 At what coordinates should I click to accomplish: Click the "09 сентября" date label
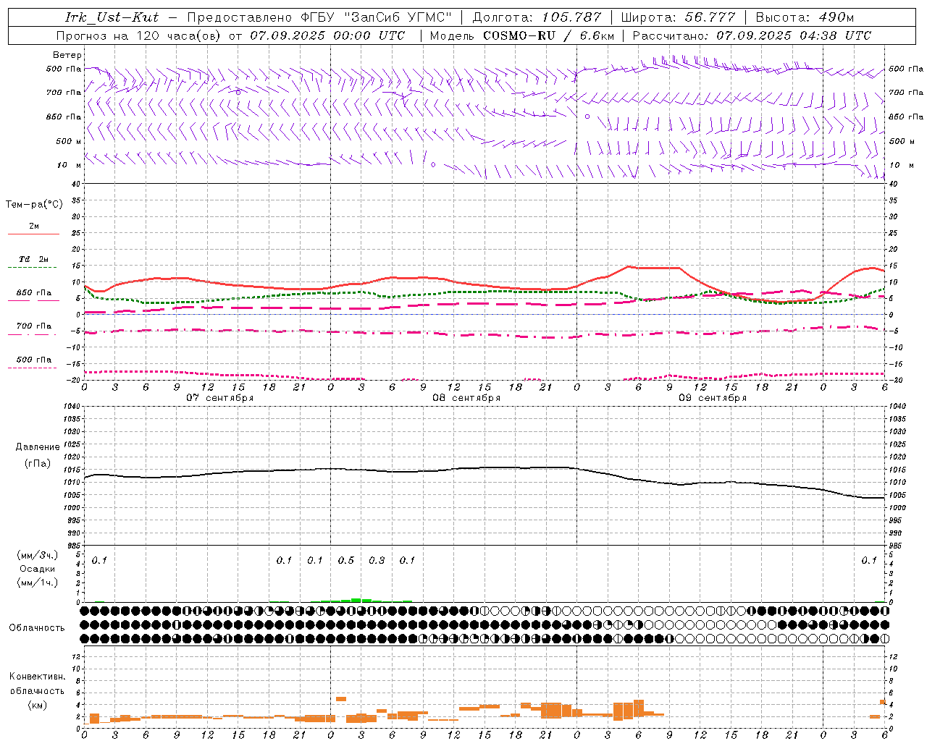[713, 398]
